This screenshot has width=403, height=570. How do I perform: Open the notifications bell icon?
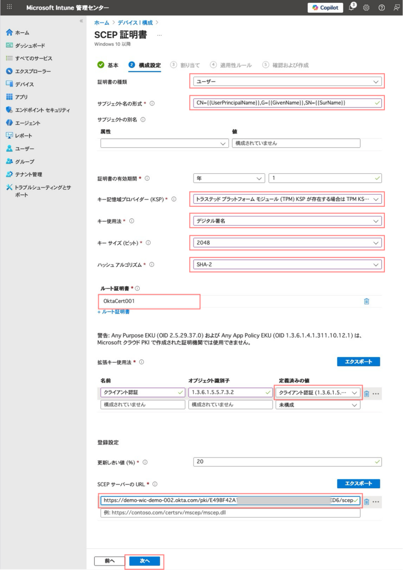[351, 8]
